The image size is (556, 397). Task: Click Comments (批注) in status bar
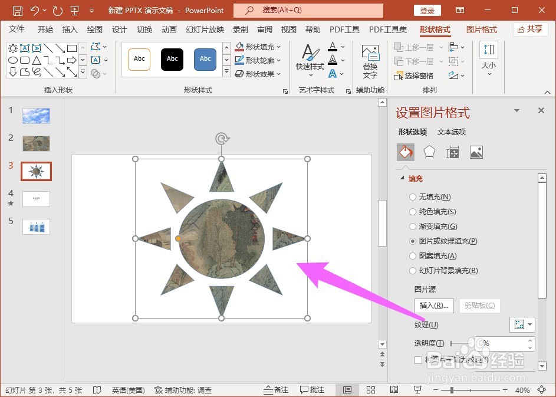[312, 390]
